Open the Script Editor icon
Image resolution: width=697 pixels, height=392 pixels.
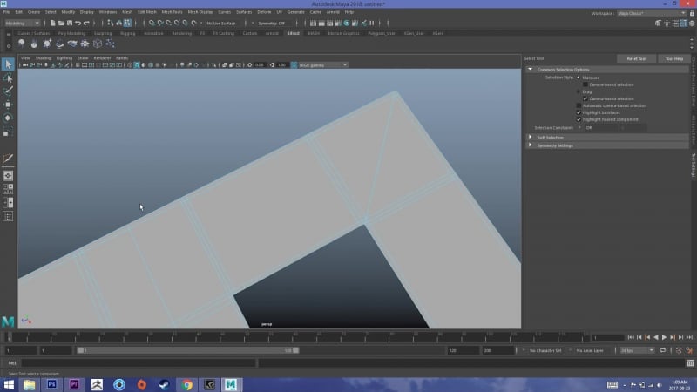tap(690, 363)
